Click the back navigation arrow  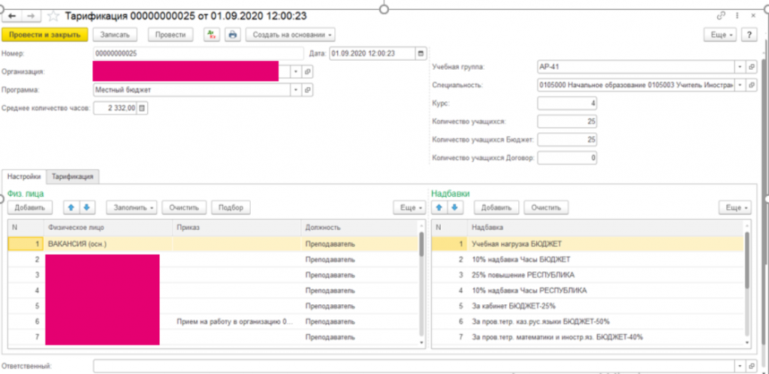[13, 15]
